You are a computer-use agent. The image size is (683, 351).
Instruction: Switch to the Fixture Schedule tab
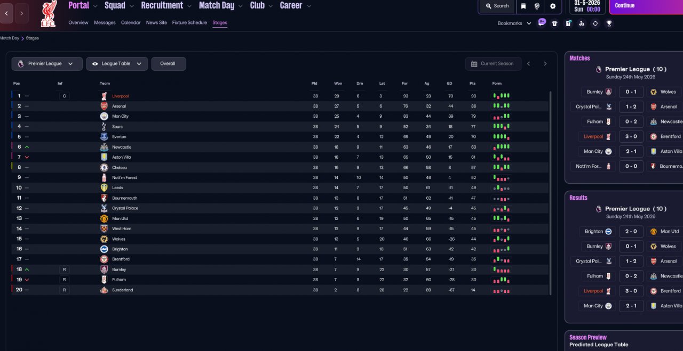coord(189,22)
